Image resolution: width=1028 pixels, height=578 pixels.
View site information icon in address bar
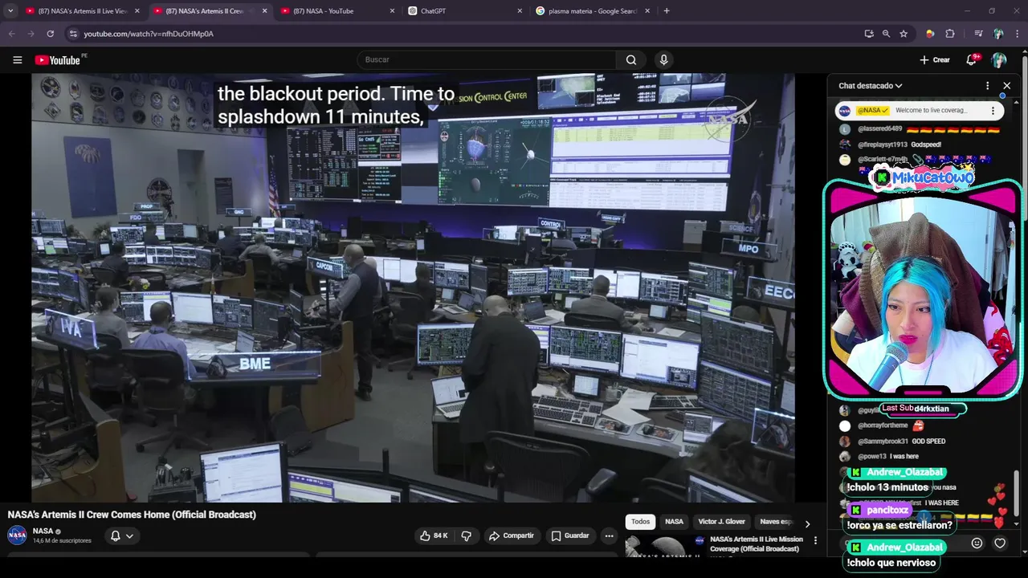click(x=73, y=34)
